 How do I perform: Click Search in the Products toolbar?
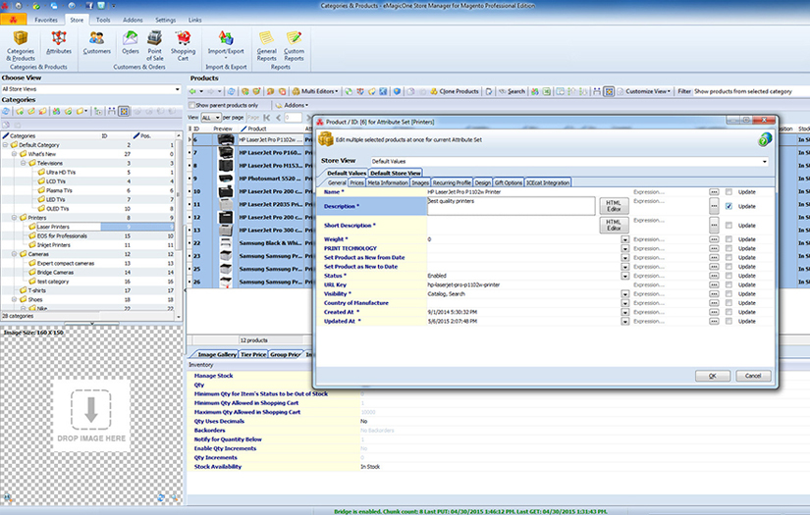click(x=512, y=91)
